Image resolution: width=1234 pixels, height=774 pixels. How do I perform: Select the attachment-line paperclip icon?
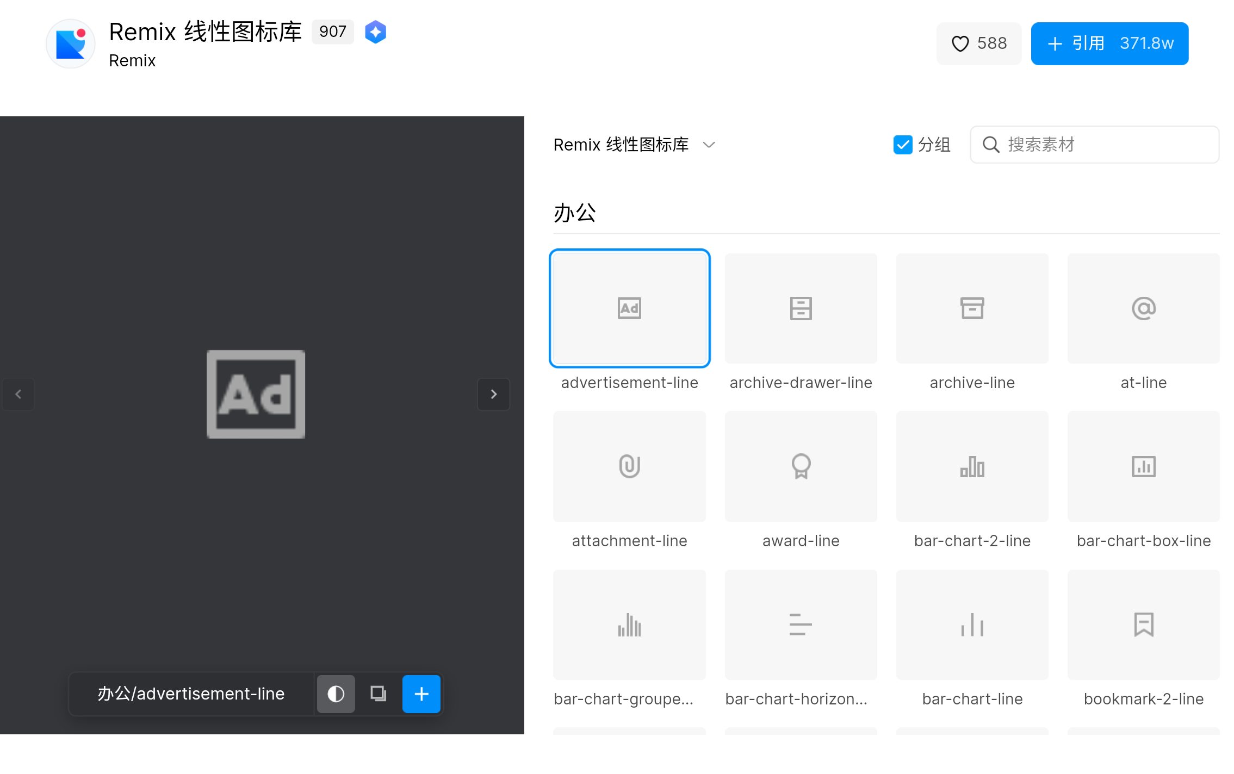[629, 466]
